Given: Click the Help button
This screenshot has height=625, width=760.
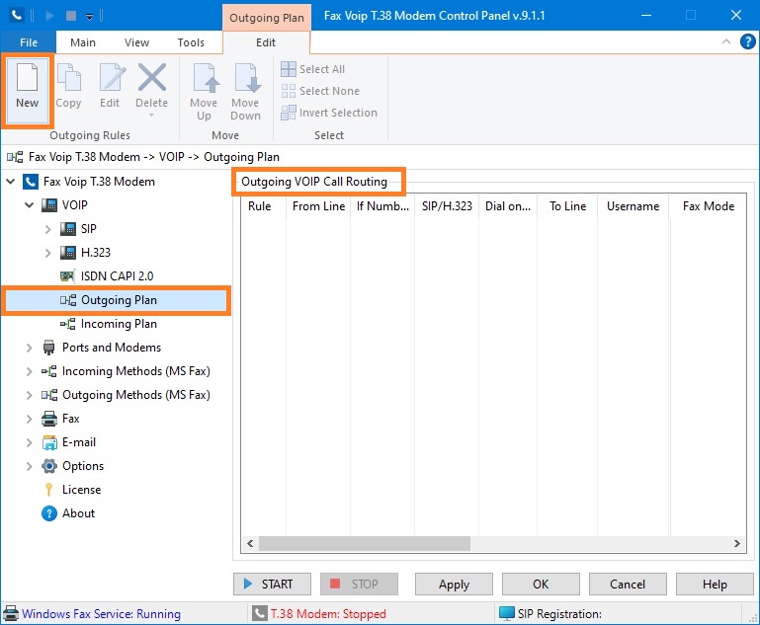Looking at the screenshot, I should coord(715,584).
